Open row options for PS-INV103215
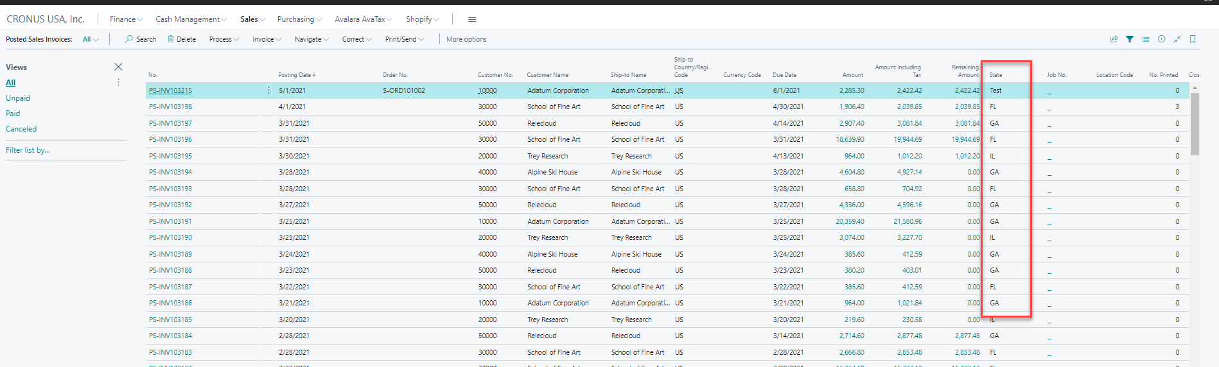This screenshot has height=367, width=1219. click(x=268, y=90)
